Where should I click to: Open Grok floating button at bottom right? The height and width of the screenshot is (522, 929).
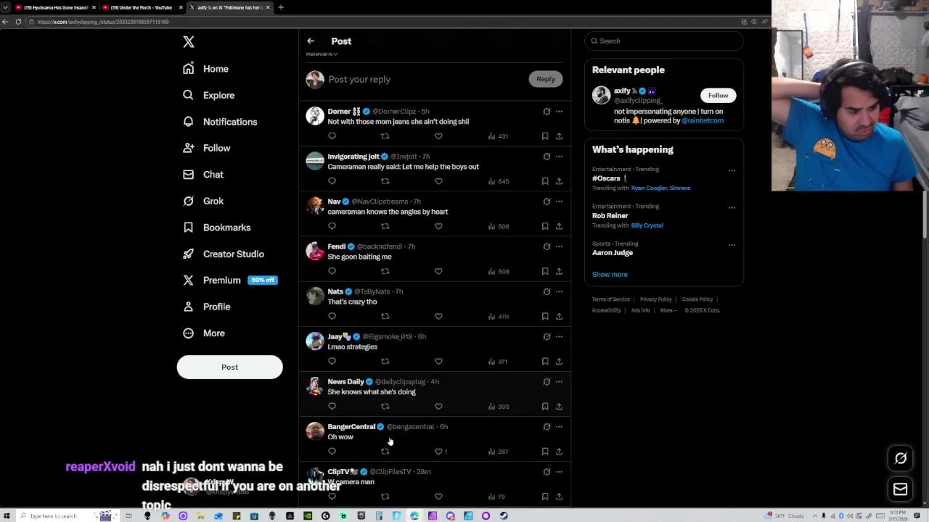coord(901,458)
